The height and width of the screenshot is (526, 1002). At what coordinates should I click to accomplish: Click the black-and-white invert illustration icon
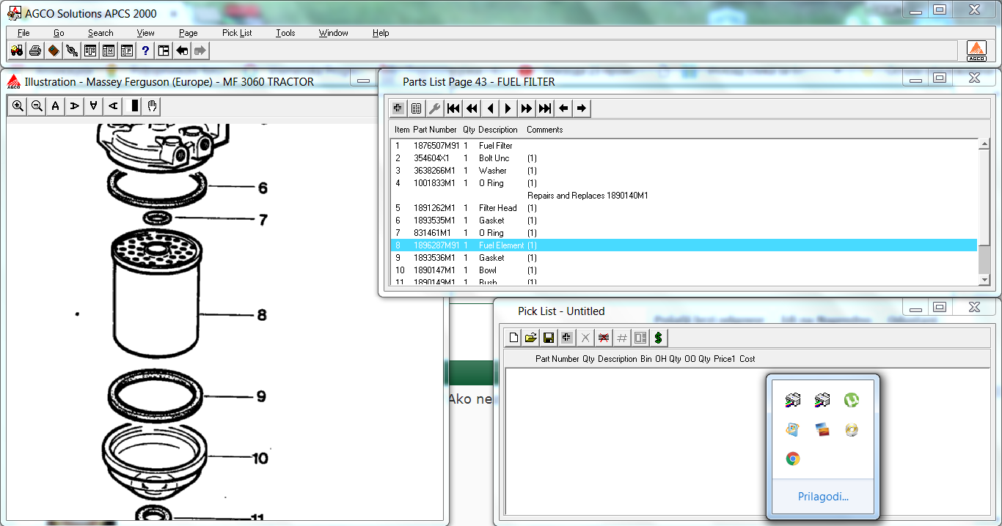pyautogui.click(x=134, y=106)
